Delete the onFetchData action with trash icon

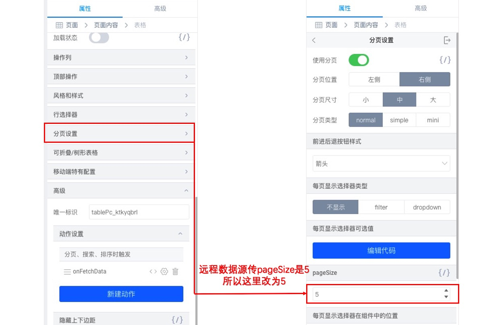click(x=175, y=272)
